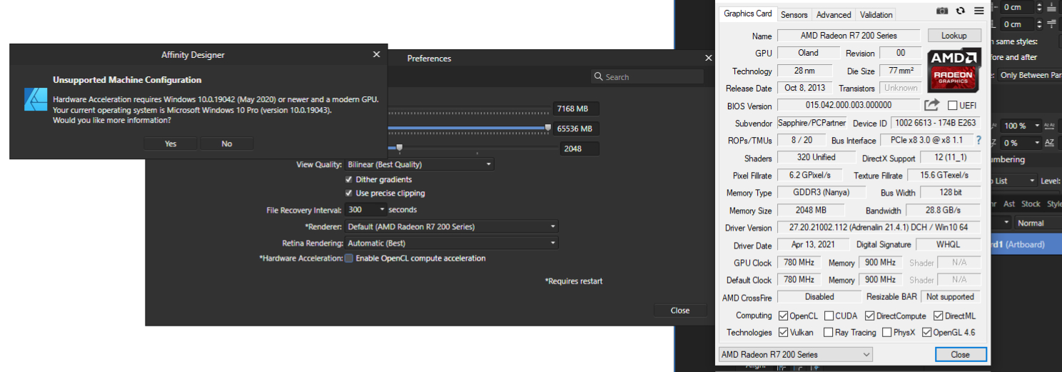Toggle the OpenCL computing checkbox in GPU-Z

[x=784, y=316]
